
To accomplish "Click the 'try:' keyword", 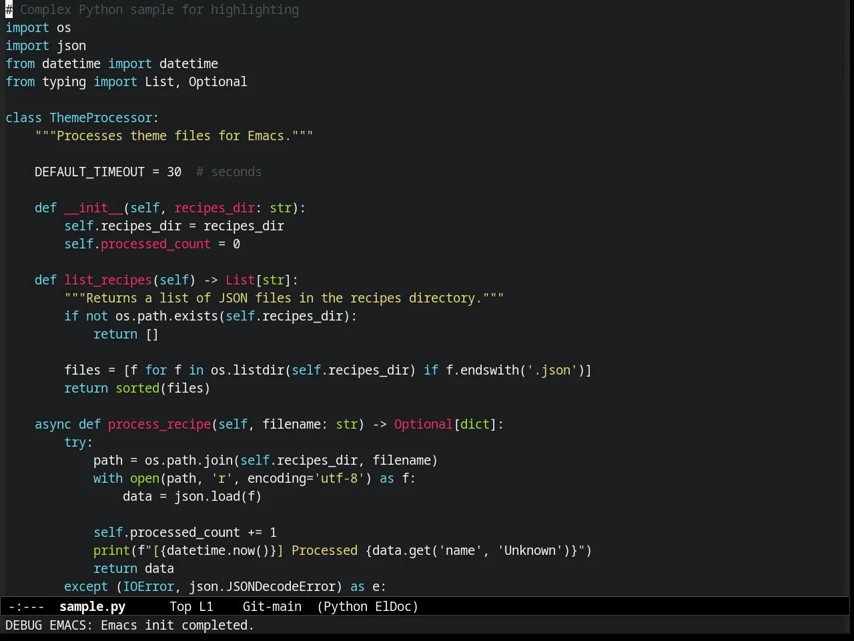I will click(79, 442).
